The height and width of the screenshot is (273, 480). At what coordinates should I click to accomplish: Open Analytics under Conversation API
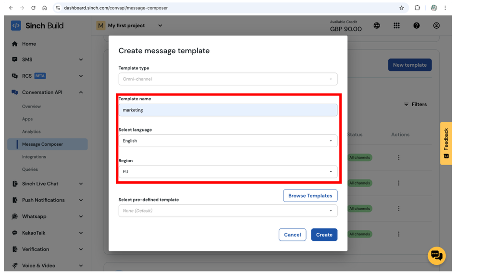[x=31, y=131]
